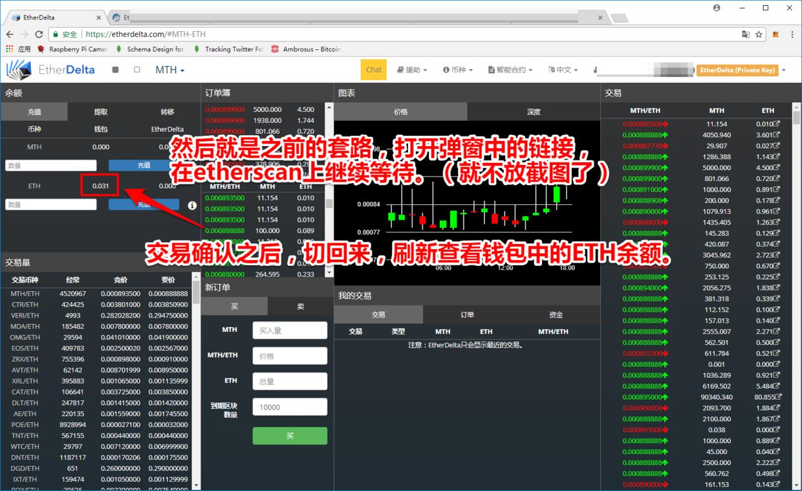Image resolution: width=802 pixels, height=491 pixels.
Task: Switch to the light theme square
Action: (x=136, y=70)
